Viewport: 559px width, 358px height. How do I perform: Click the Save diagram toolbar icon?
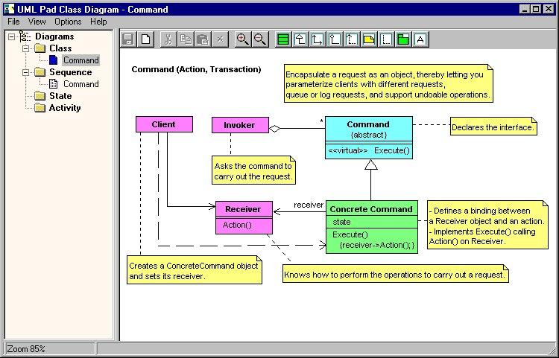128,39
